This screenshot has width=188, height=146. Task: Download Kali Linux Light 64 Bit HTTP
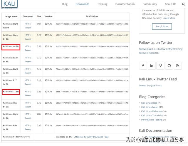click(27, 114)
